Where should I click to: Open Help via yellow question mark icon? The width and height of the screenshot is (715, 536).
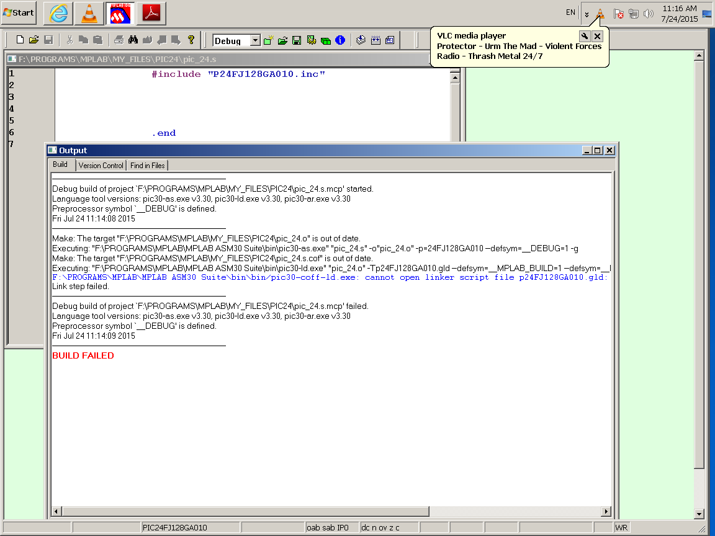[191, 40]
